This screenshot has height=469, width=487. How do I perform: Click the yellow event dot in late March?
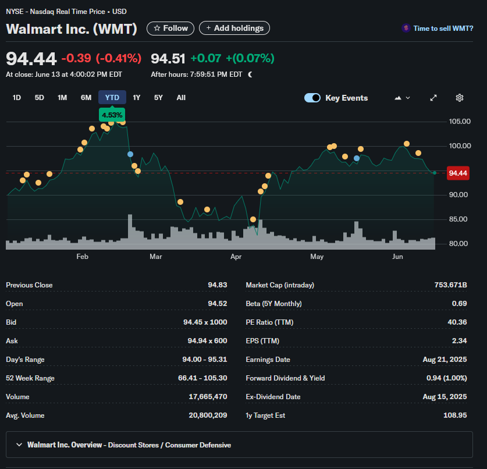[207, 209]
